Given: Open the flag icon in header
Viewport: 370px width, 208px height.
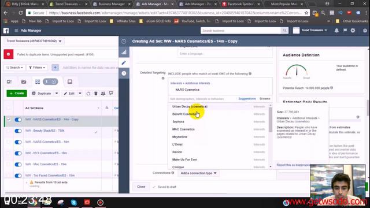Looking at the screenshot, I should coord(345,30).
